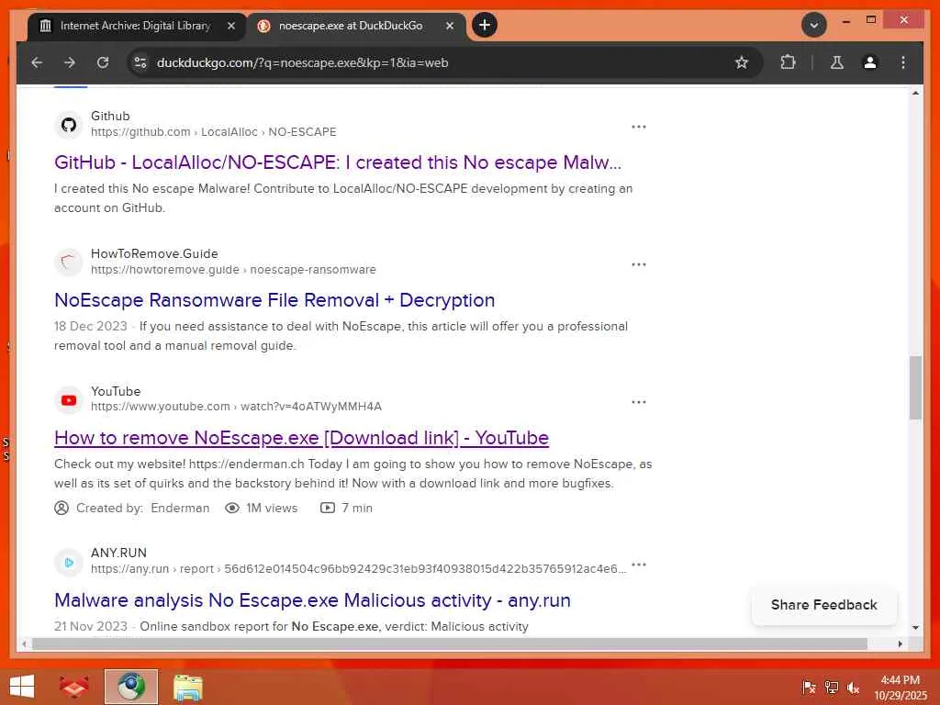
Task: Click the horizontal scrollbar thumb
Action: point(450,643)
